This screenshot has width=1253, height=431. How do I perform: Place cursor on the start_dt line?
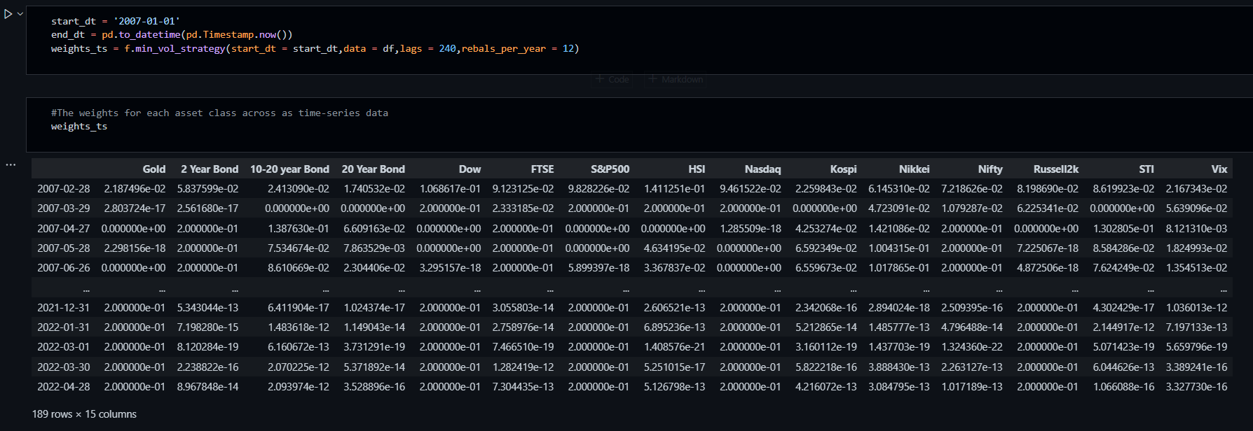(x=116, y=21)
